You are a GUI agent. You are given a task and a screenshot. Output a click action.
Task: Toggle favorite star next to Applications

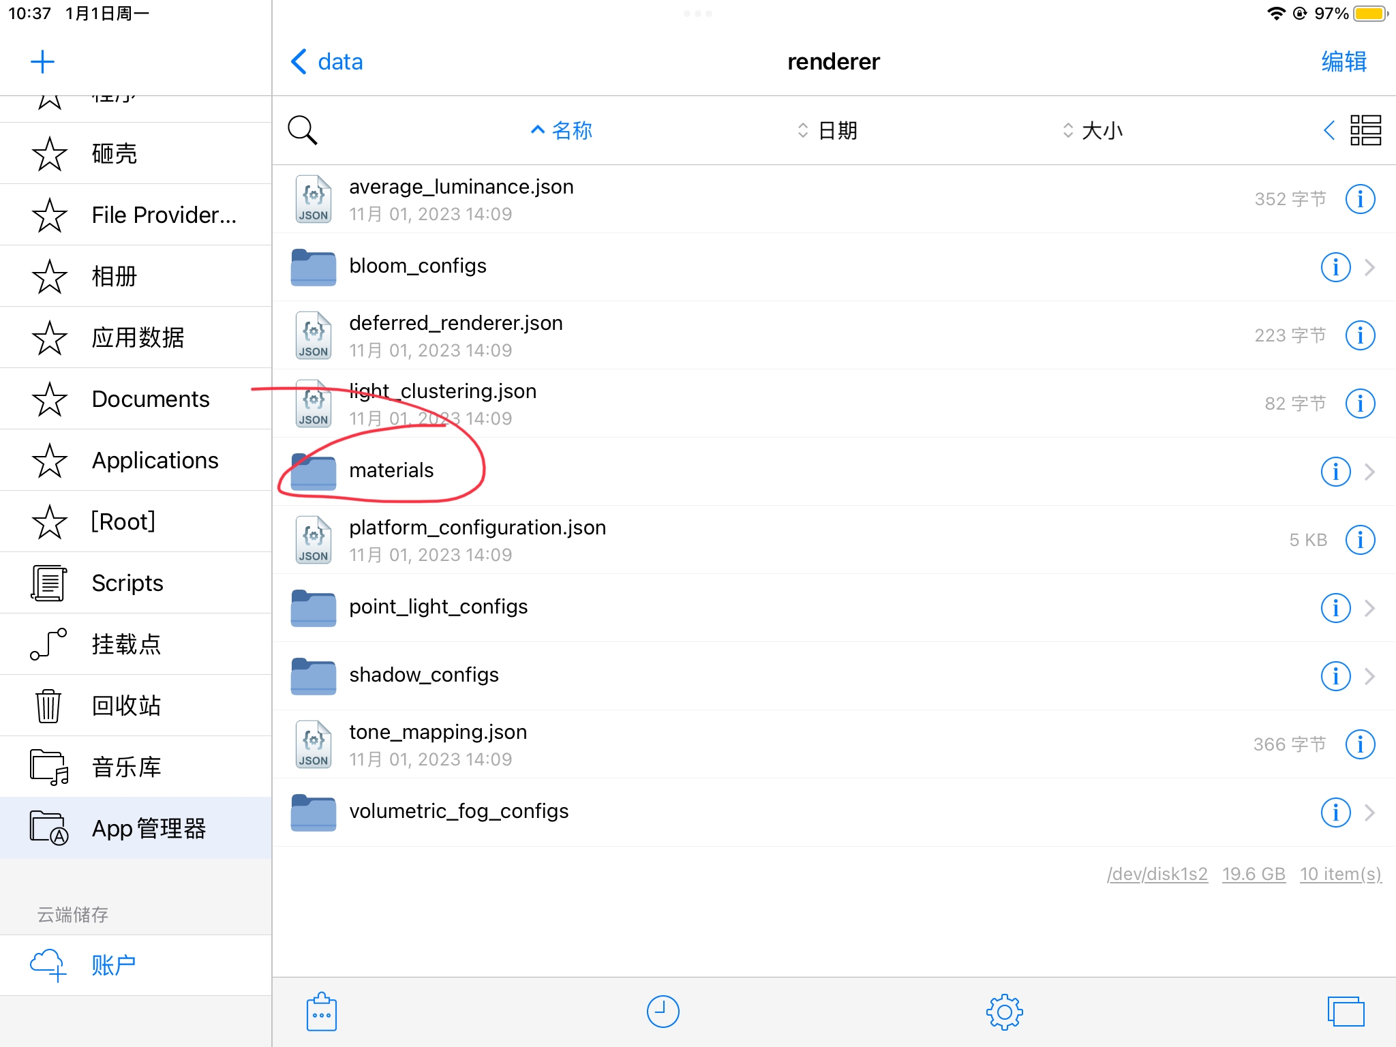coord(50,460)
